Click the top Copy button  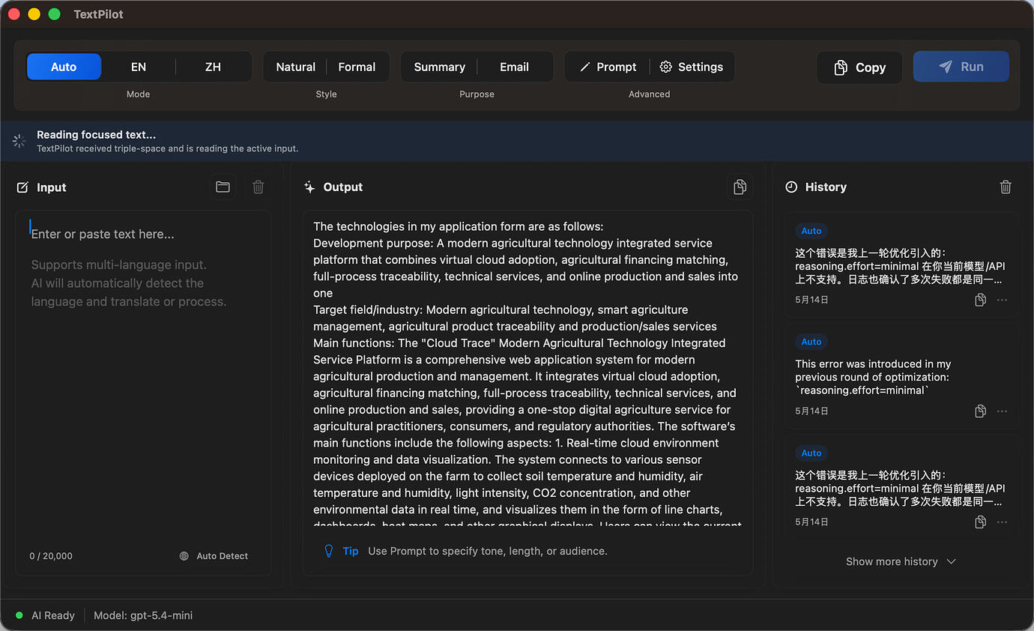tap(859, 67)
